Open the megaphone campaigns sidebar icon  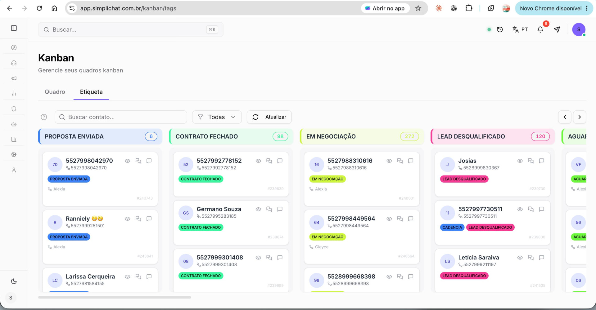[x=14, y=78]
